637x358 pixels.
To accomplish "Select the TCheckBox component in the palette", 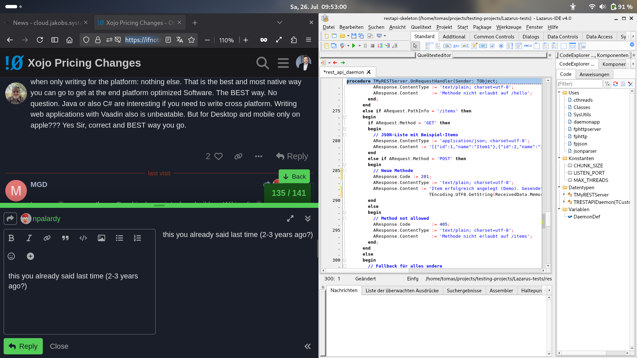I will pyautogui.click(x=492, y=46).
